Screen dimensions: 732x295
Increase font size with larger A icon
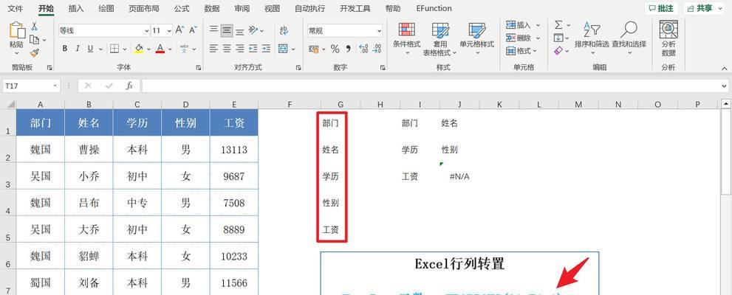pos(179,30)
